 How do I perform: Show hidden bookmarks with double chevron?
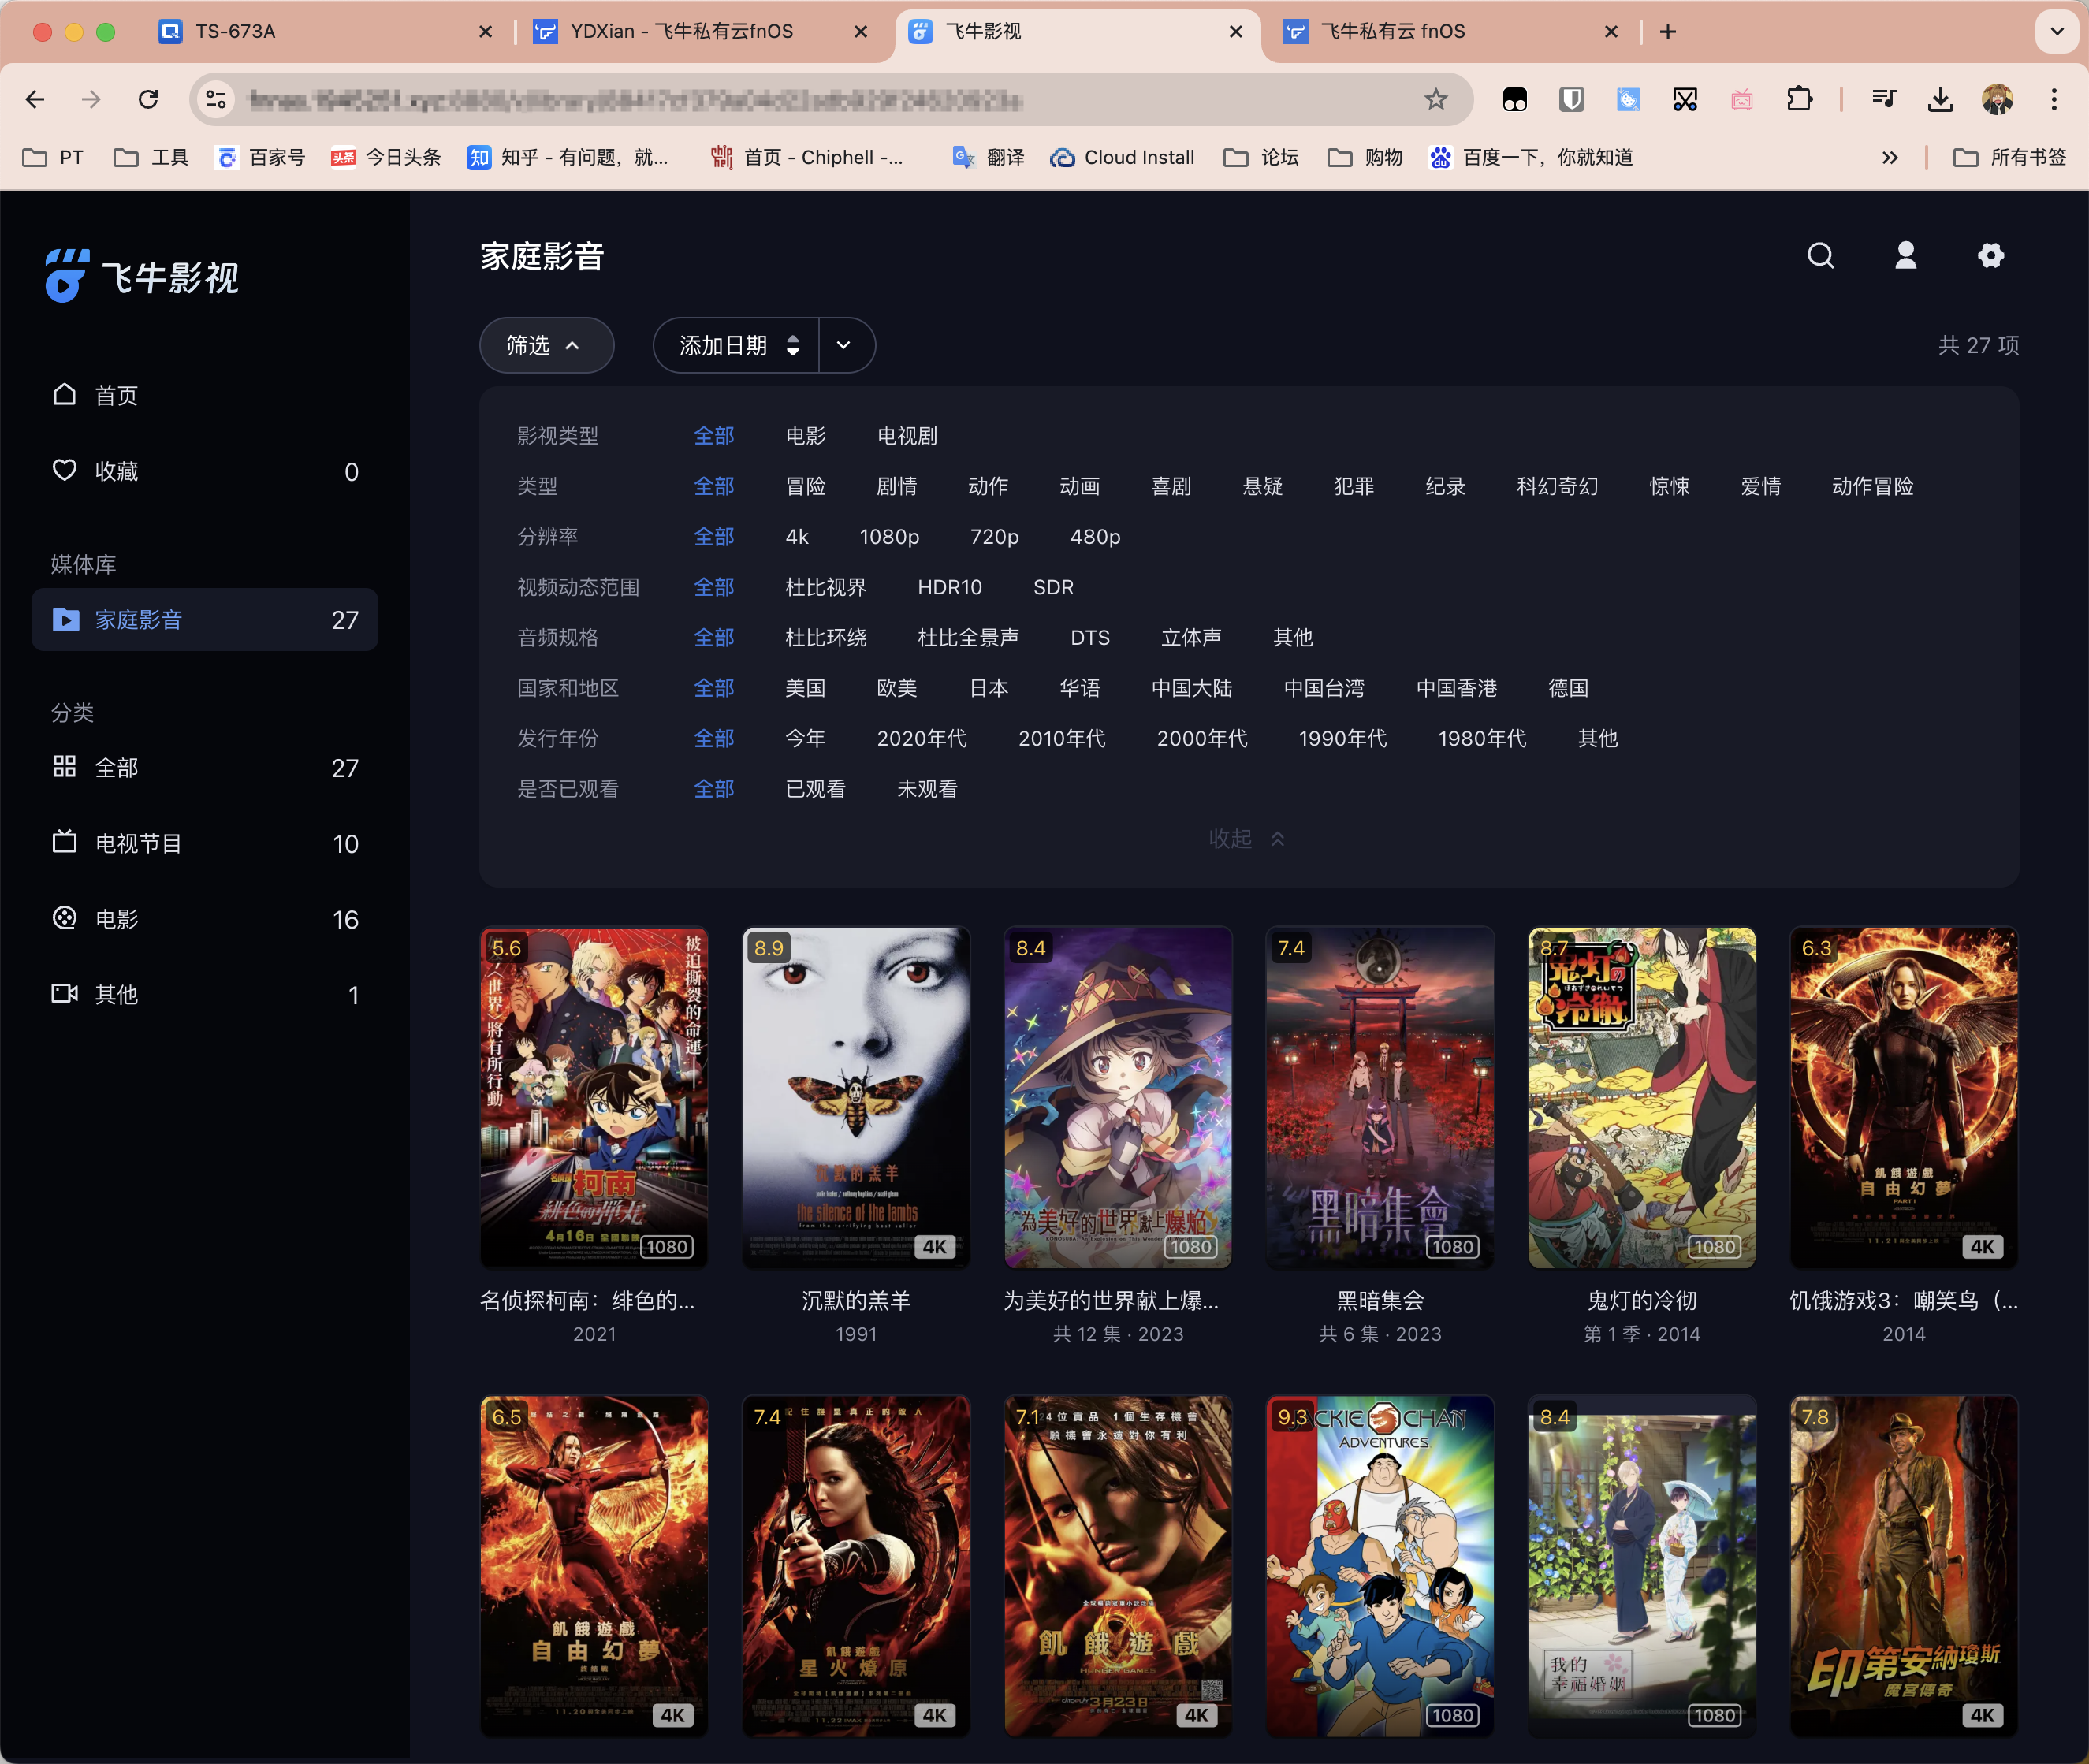[x=1889, y=157]
